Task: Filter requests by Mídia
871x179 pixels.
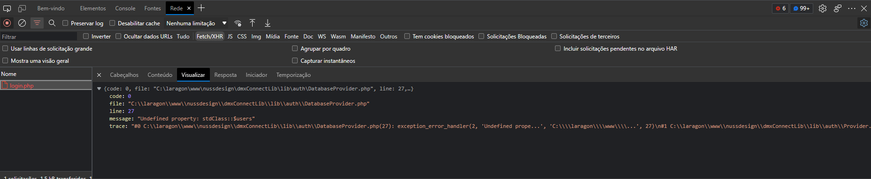Action: (273, 37)
